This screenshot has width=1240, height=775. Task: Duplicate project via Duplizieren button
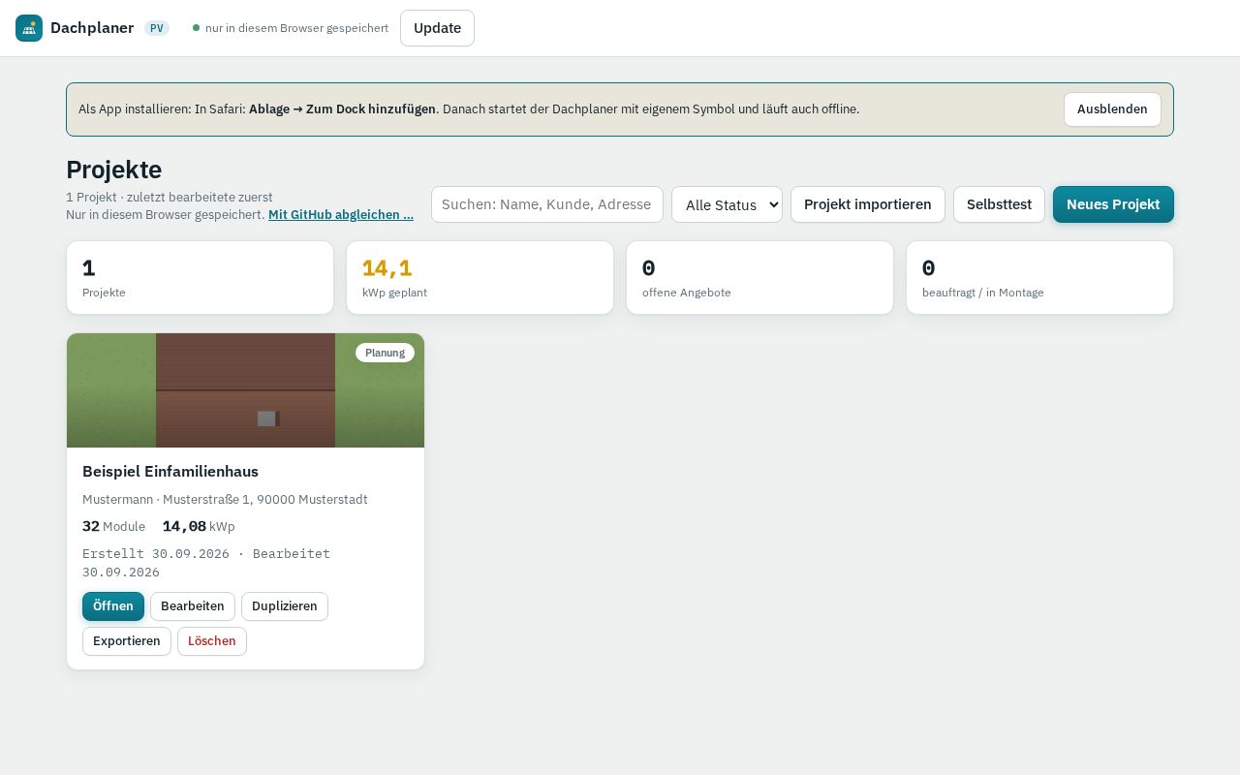click(285, 606)
